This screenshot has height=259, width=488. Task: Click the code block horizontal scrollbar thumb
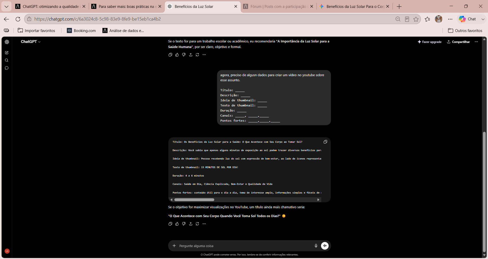(x=194, y=200)
